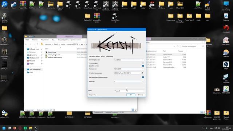233x131 pixels.
Task: Show hidden tray icons chevron
Action: click(x=202, y=128)
